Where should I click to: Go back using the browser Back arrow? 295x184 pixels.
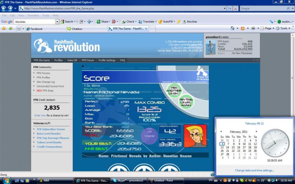coord(4,9)
